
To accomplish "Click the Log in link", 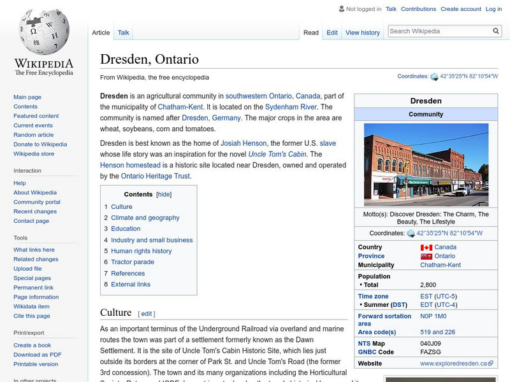I will pyautogui.click(x=493, y=9).
